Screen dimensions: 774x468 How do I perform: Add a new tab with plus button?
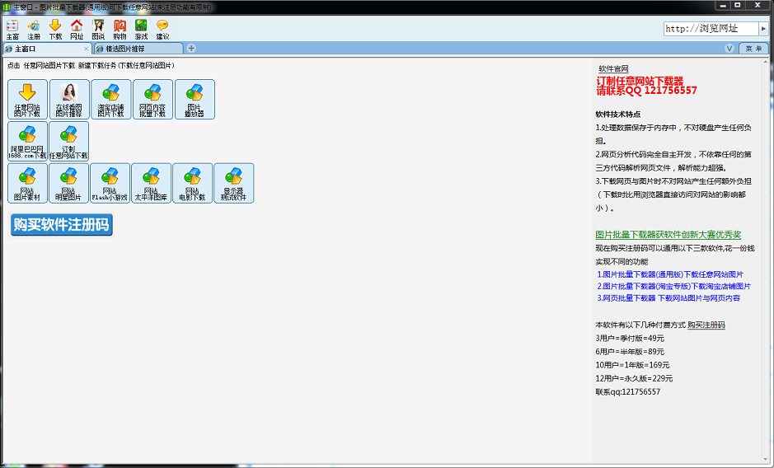point(191,49)
